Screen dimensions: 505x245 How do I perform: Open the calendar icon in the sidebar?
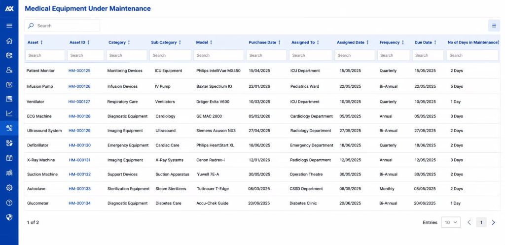tap(9, 158)
